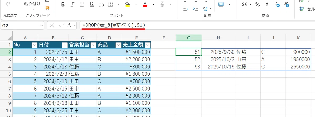The image size is (315, 117).
Task: Click cell with value 2550000
Action: 298,67
